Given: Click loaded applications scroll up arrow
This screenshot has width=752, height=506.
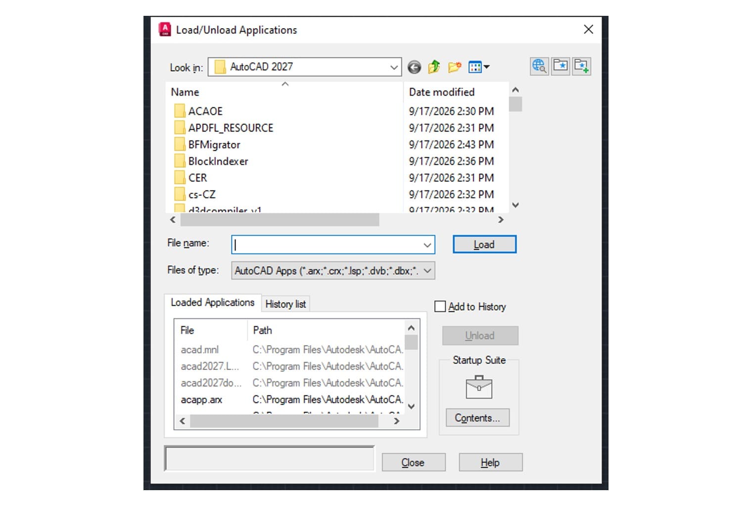Looking at the screenshot, I should [x=411, y=327].
